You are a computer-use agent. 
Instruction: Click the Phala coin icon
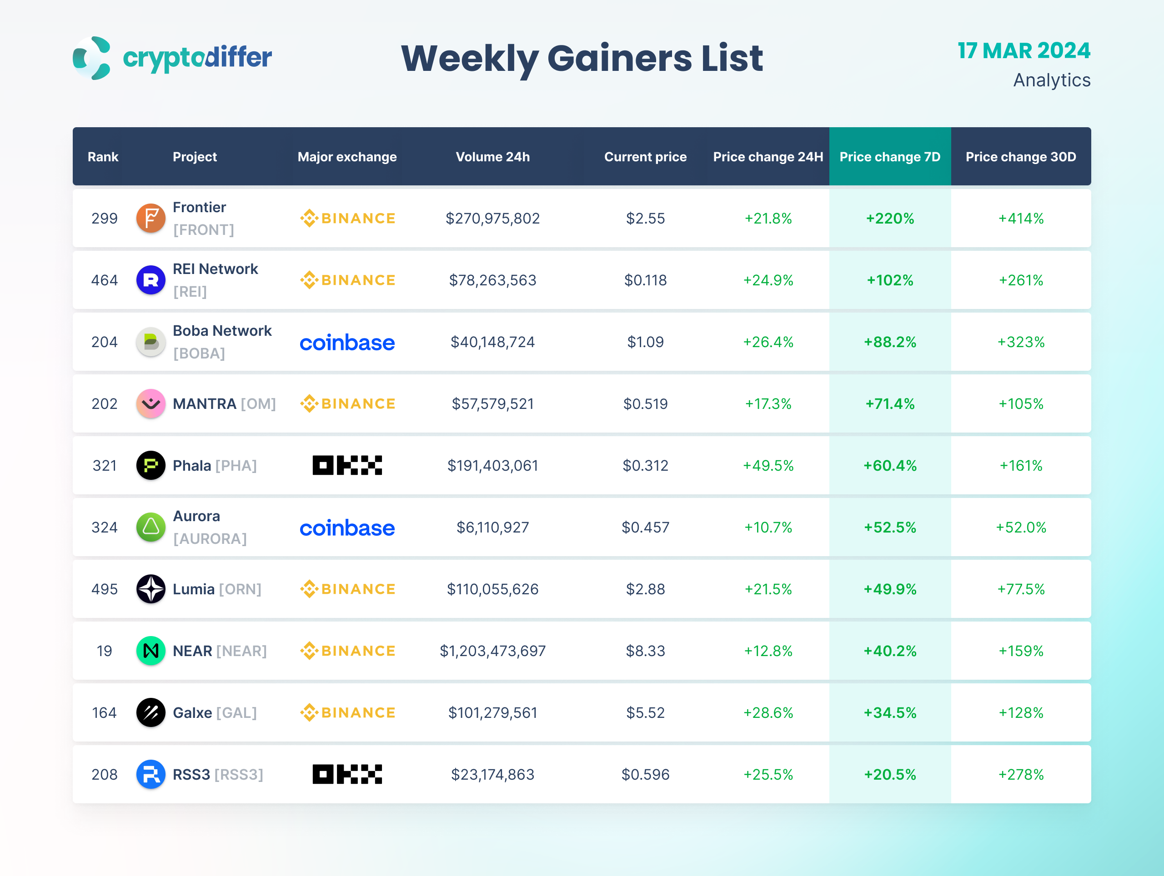click(151, 465)
